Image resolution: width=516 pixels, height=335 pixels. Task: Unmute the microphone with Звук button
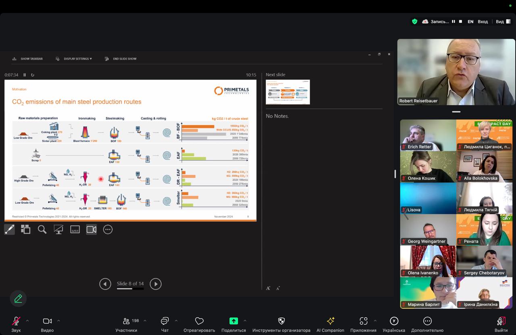16,324
